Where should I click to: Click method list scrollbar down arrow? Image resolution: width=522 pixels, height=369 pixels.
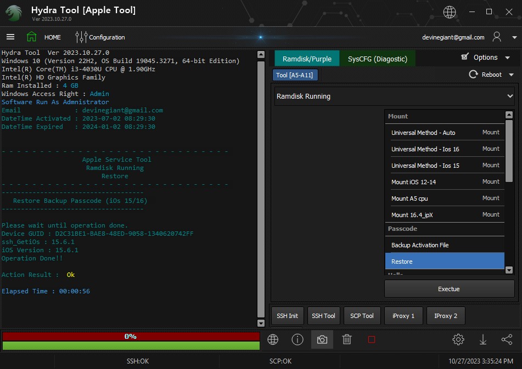pos(509,270)
